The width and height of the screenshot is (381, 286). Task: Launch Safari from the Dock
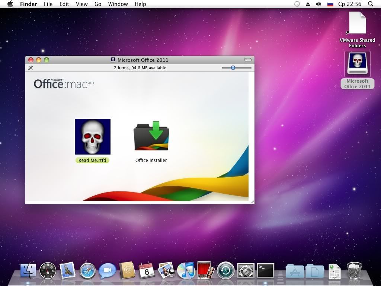[x=87, y=271]
